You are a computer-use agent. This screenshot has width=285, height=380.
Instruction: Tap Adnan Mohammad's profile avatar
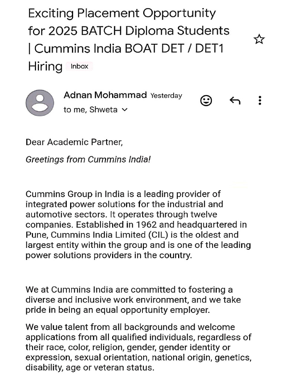[x=40, y=103]
